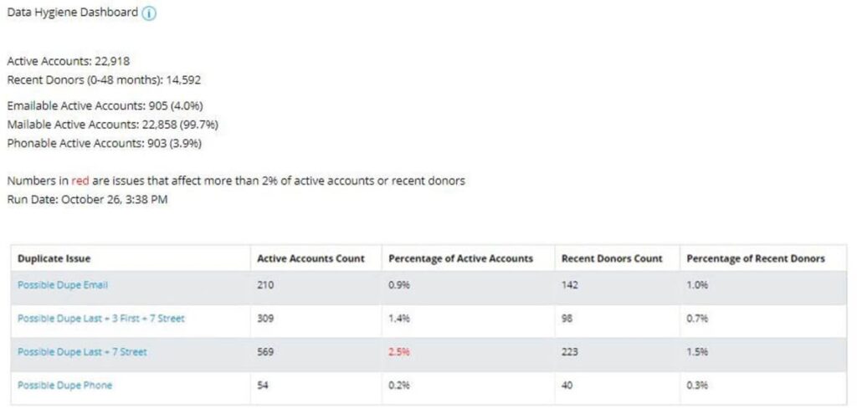The height and width of the screenshot is (414, 857).
Task: Click the Emailable Active Accounts line
Action: [x=105, y=105]
